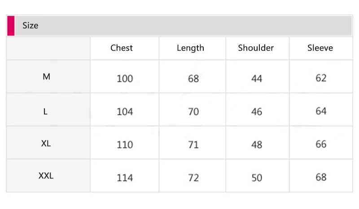Click the length value 70 for L
Image resolution: width=359 pixels, height=209 pixels.
(193, 112)
